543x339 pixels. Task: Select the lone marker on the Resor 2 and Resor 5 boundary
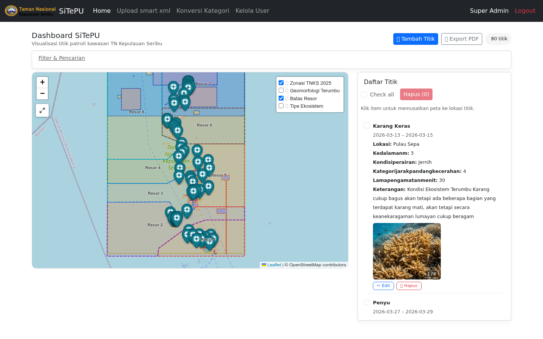click(187, 210)
